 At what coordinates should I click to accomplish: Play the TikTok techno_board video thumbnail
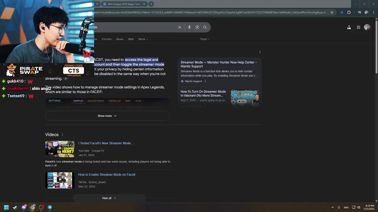click(60, 180)
